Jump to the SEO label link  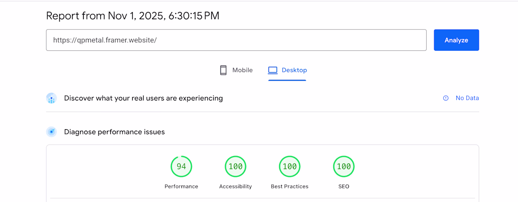(x=344, y=186)
